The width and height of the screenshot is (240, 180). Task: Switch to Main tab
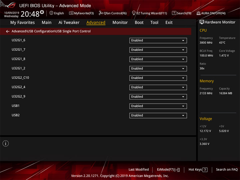pyautogui.click(x=47, y=23)
